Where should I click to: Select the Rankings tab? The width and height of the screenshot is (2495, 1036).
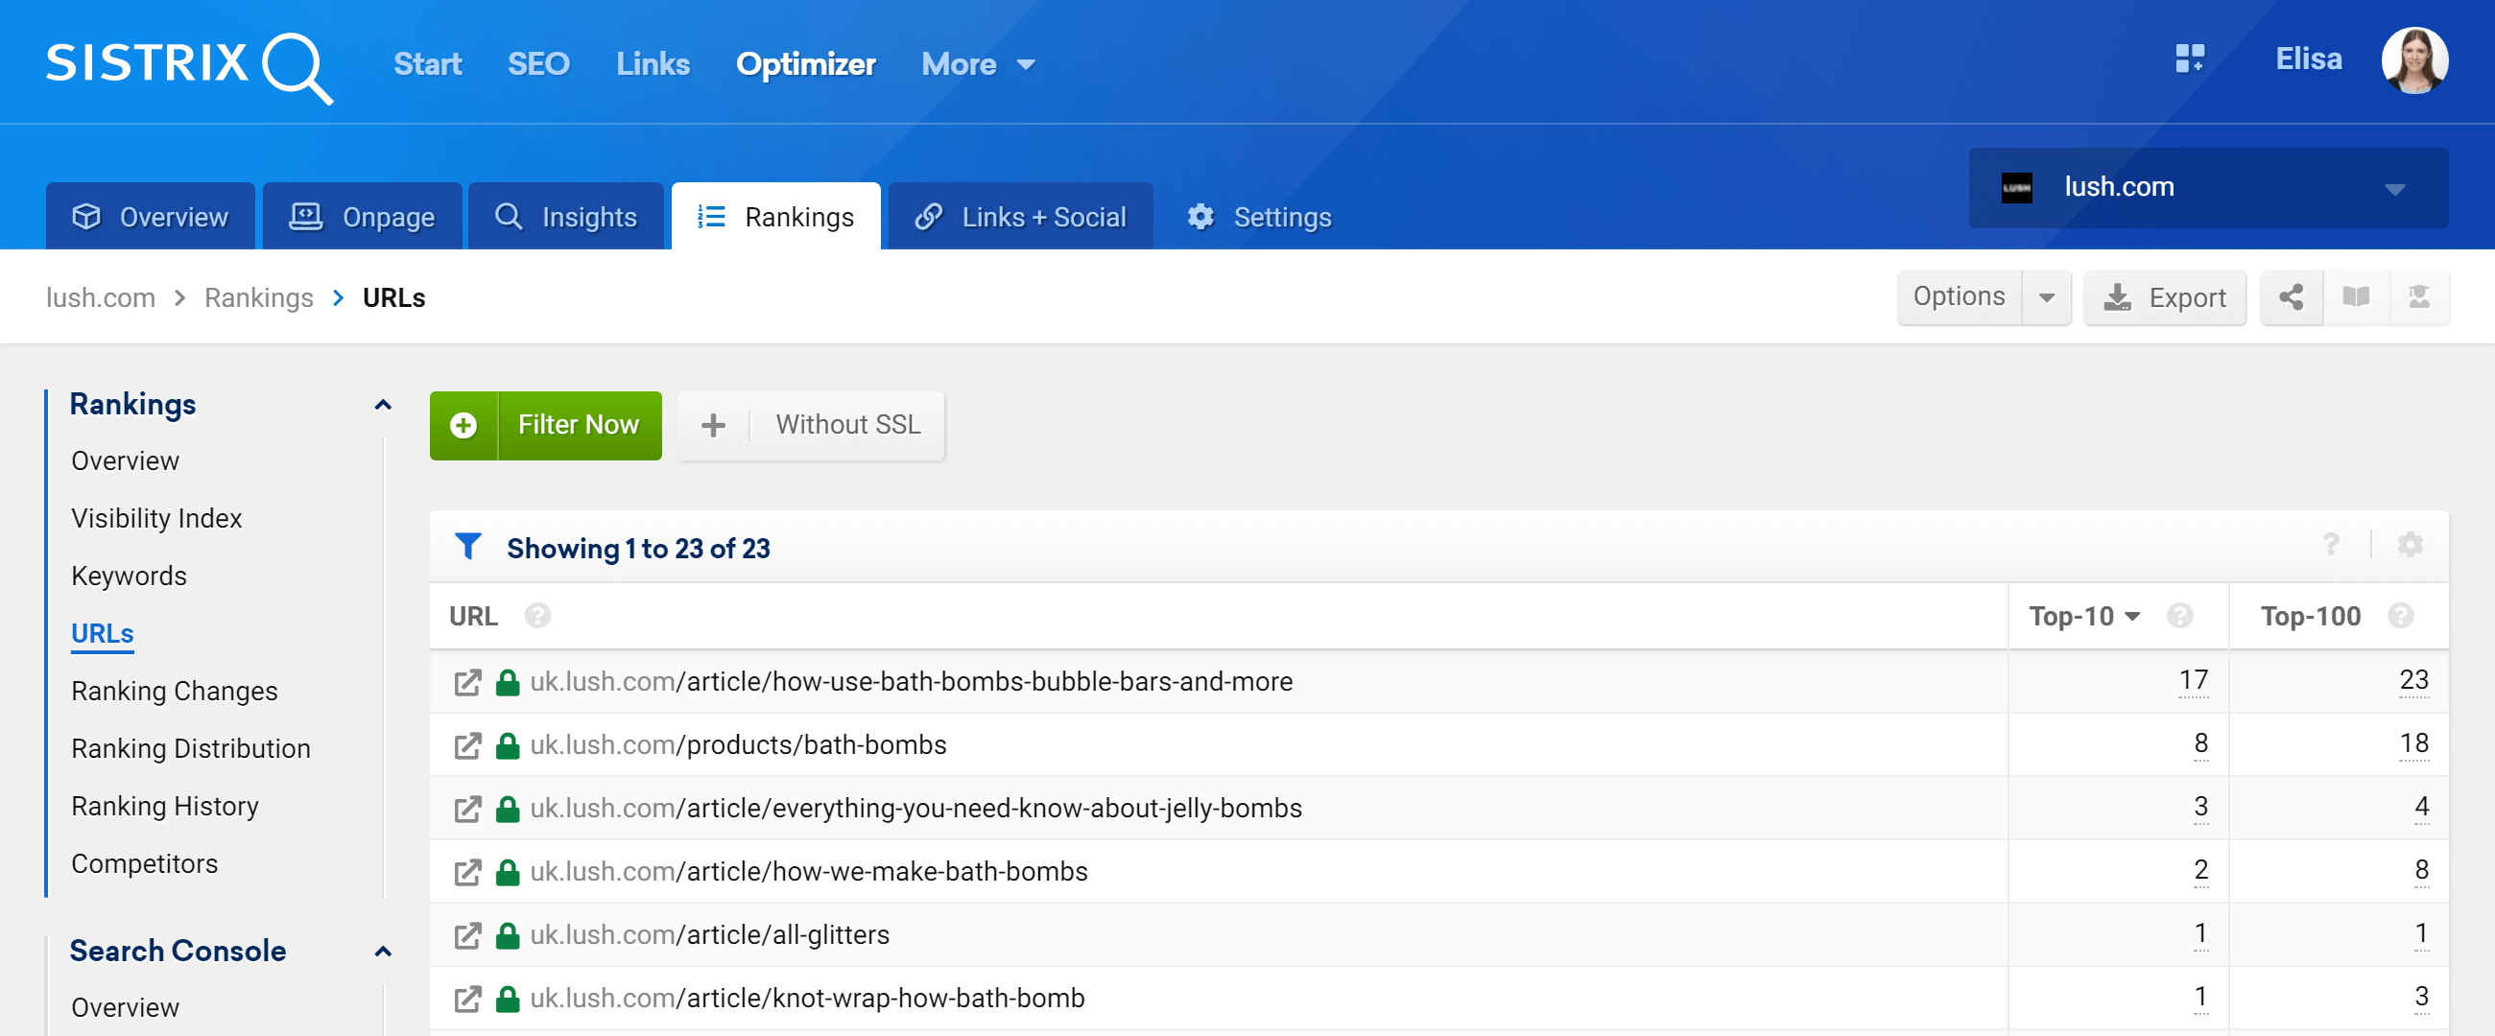[775, 216]
